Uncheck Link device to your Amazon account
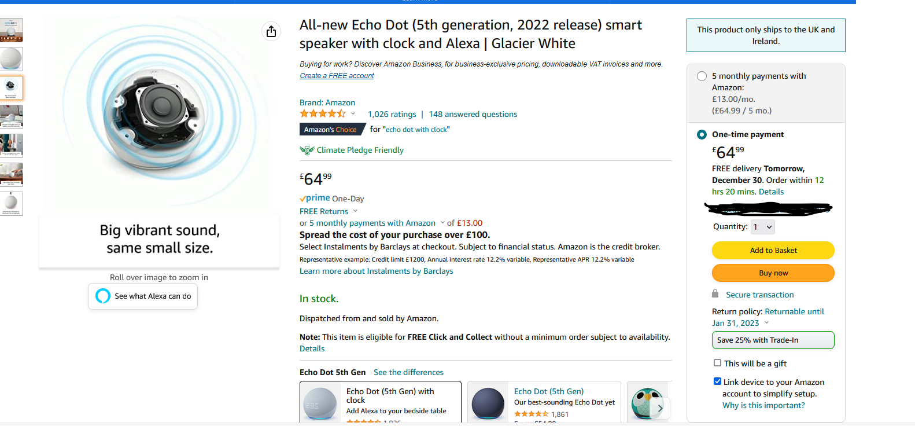This screenshot has height=426, width=915. point(717,381)
